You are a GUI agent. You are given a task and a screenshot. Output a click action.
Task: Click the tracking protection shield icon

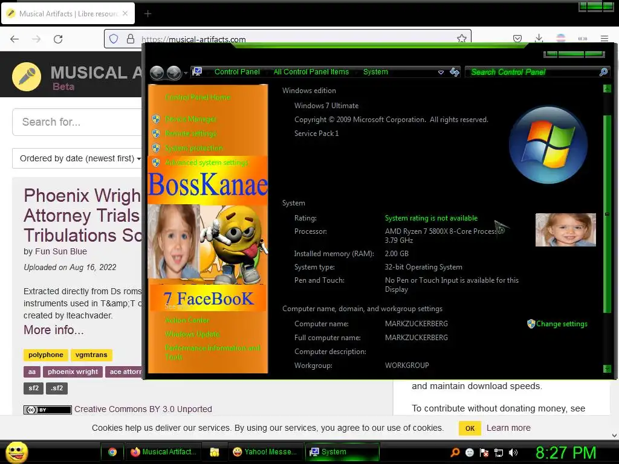click(114, 39)
